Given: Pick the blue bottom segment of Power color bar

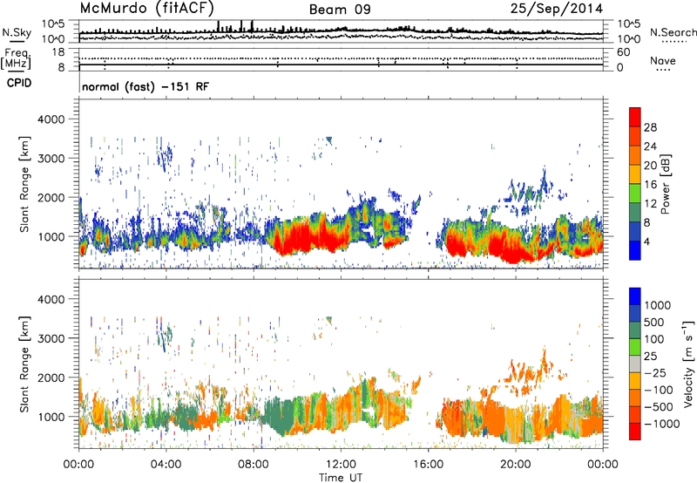Looking at the screenshot, I should [x=635, y=250].
